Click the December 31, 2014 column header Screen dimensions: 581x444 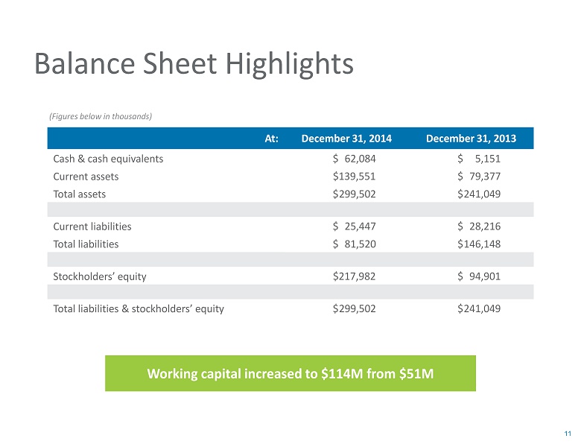pos(346,139)
